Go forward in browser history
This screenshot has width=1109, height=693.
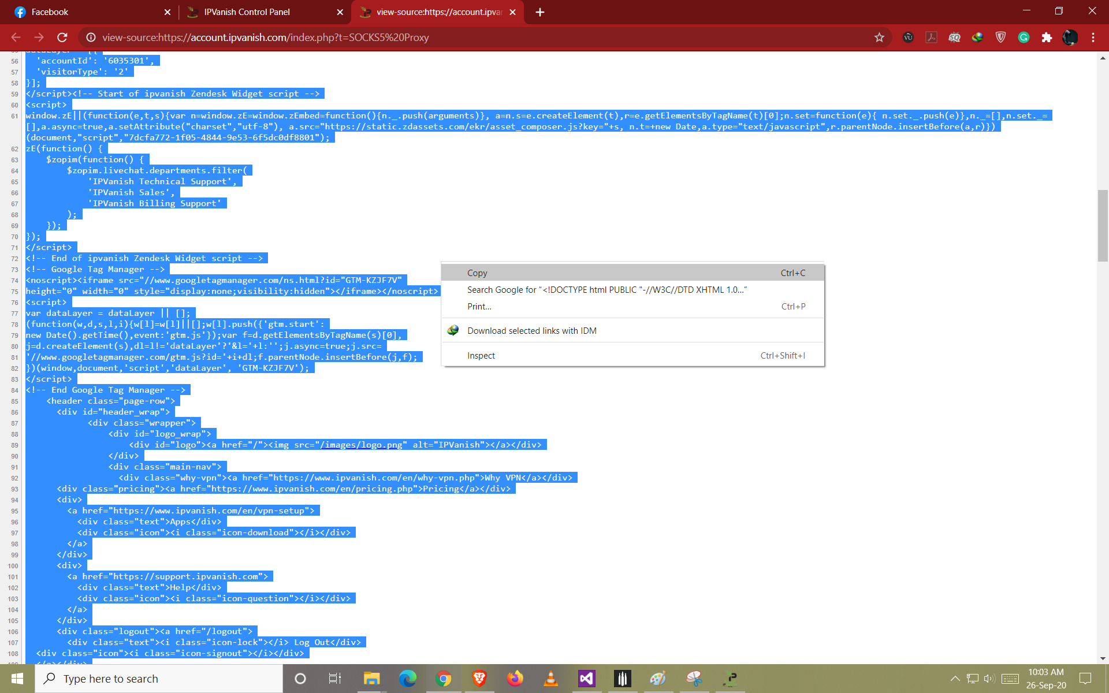pos(39,38)
